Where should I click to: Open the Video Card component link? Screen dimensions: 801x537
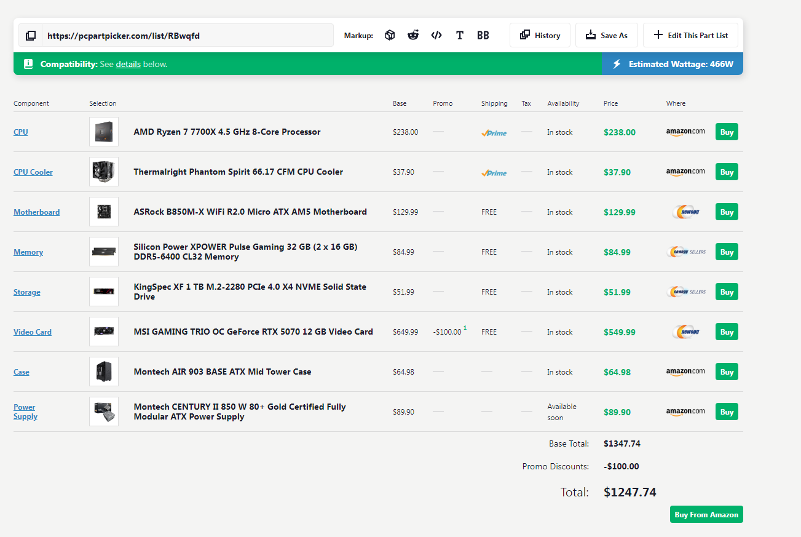point(33,332)
